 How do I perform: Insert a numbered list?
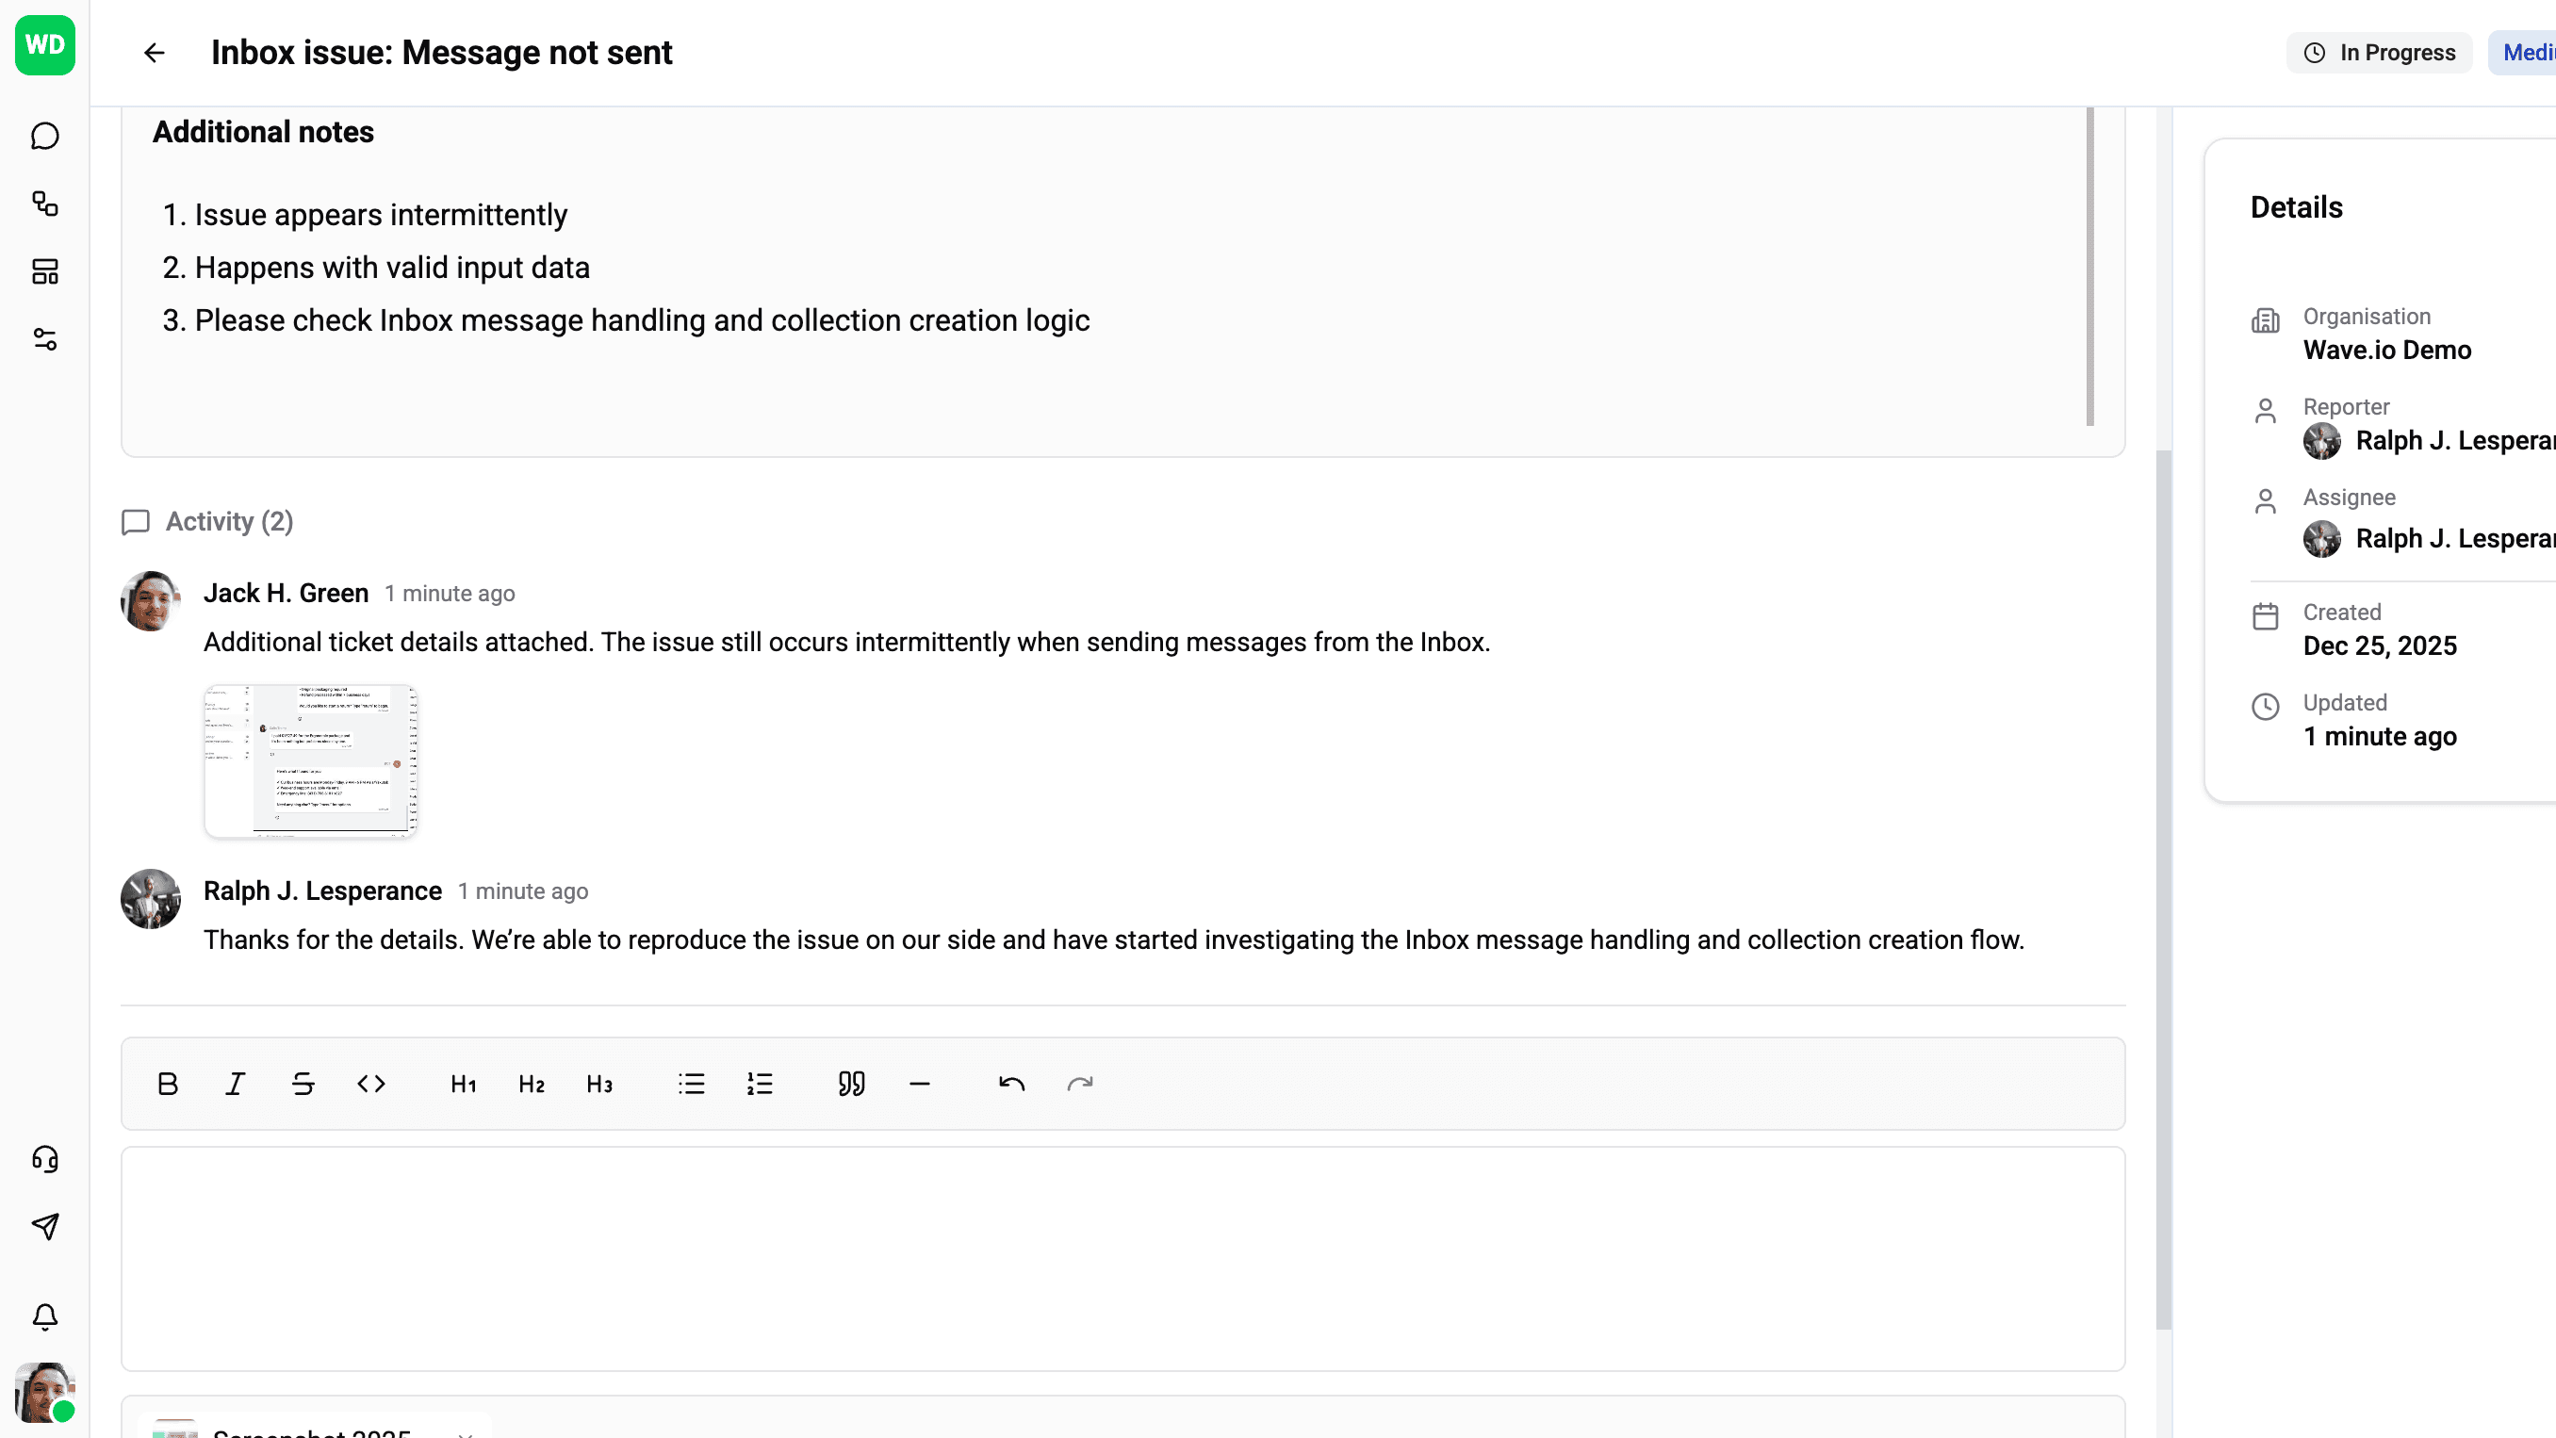pyautogui.click(x=760, y=1084)
